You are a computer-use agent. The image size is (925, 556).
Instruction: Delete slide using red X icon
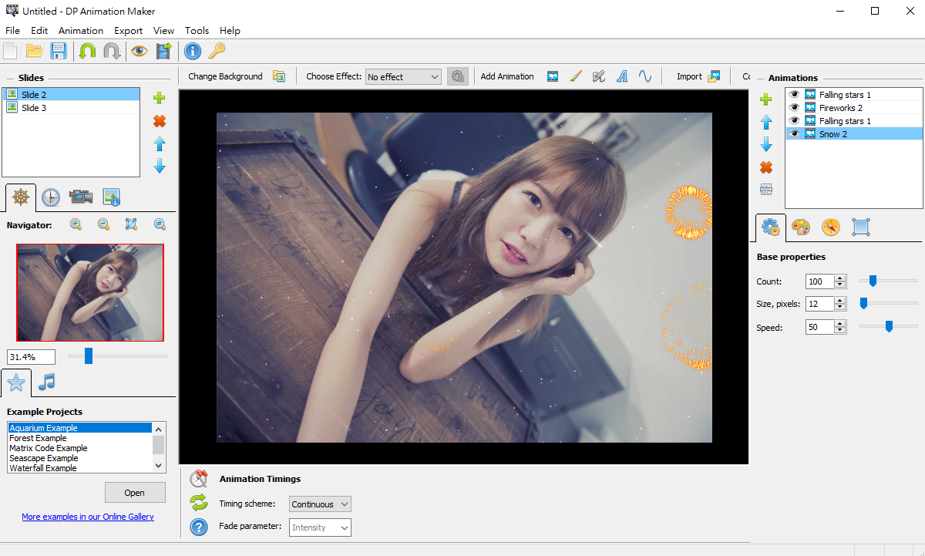click(160, 121)
